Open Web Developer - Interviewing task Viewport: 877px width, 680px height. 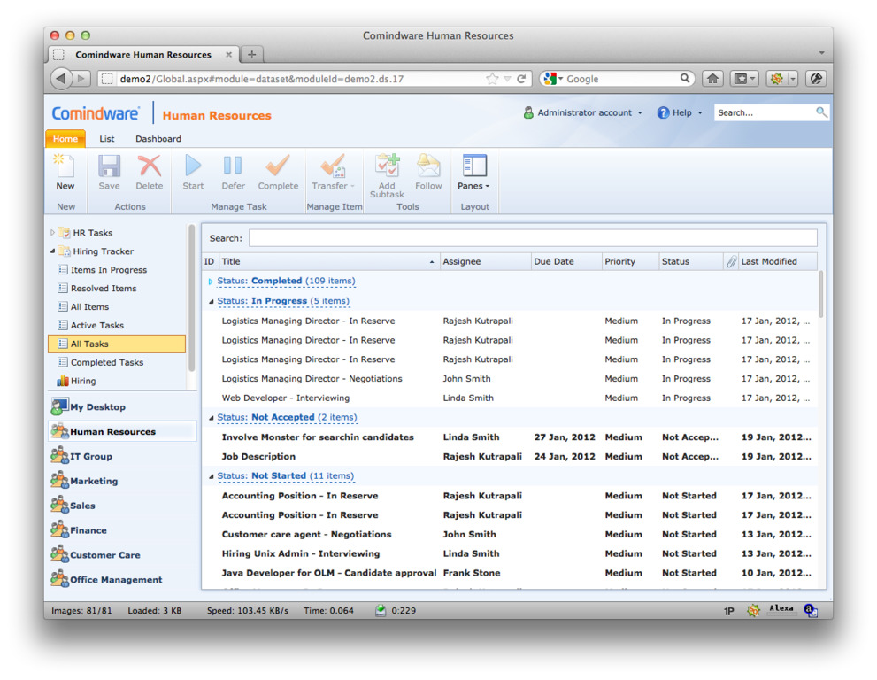point(285,398)
